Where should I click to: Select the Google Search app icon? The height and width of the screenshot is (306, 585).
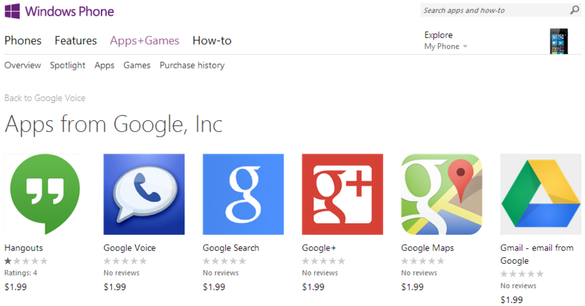(243, 194)
